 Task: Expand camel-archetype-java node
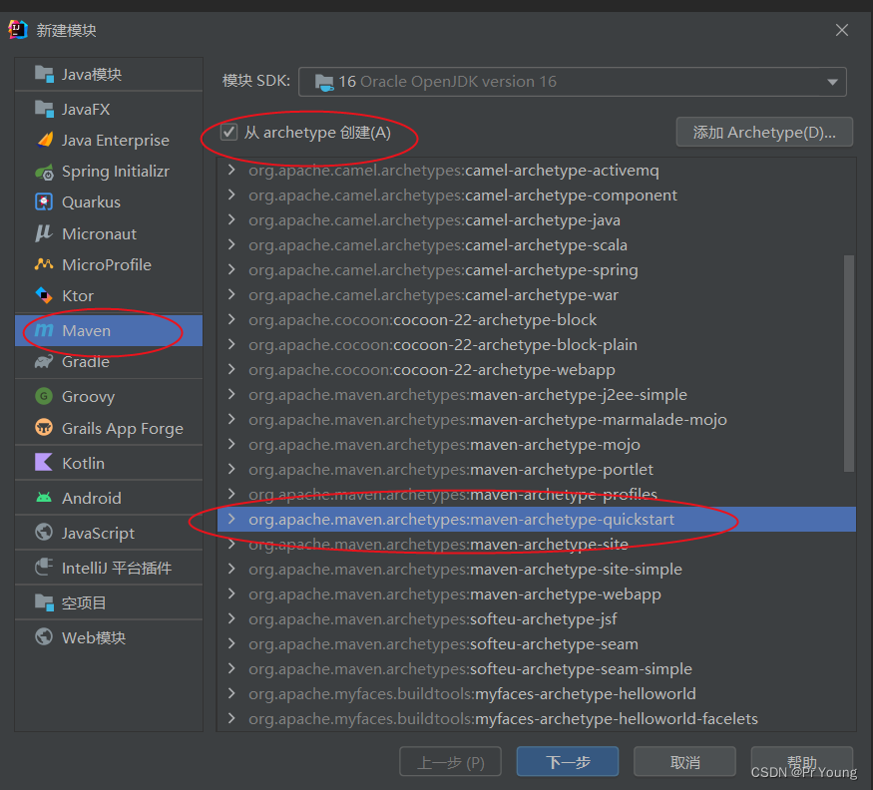(231, 219)
